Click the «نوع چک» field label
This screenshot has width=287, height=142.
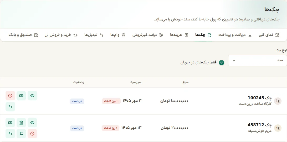[x=281, y=50]
